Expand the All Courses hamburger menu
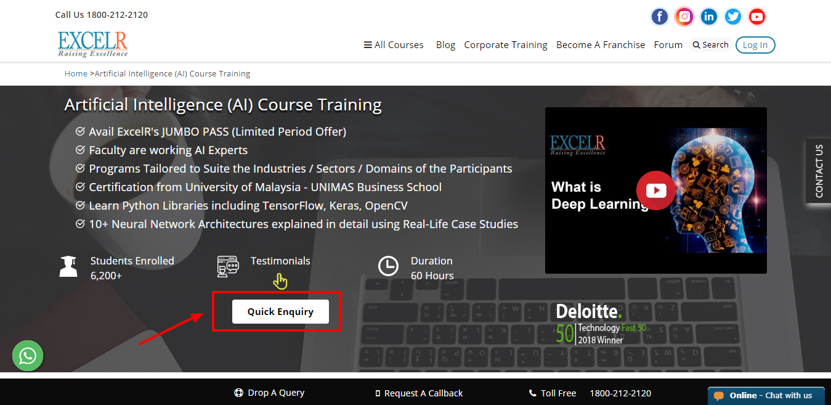This screenshot has height=405, width=831. pos(394,45)
